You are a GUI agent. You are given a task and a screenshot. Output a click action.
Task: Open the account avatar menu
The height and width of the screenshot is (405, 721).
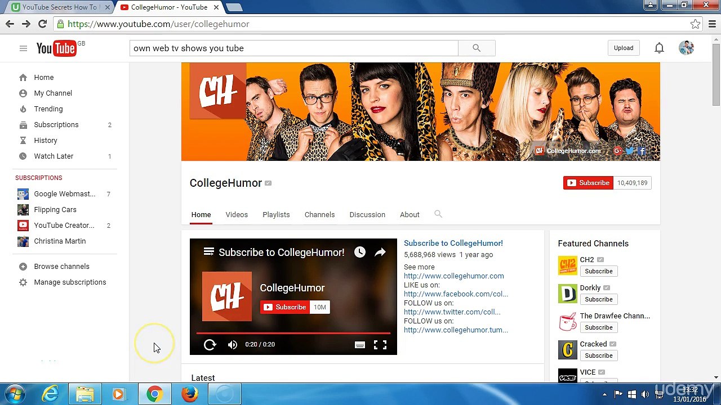pos(686,48)
